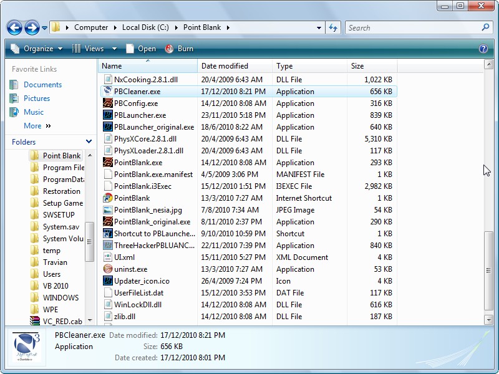This screenshot has width=499, height=374.
Task: Open the Organize menu
Action: tap(37, 49)
